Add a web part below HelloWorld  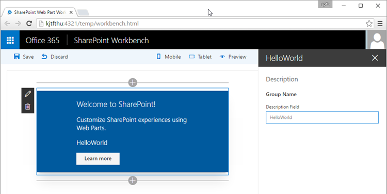point(133,181)
